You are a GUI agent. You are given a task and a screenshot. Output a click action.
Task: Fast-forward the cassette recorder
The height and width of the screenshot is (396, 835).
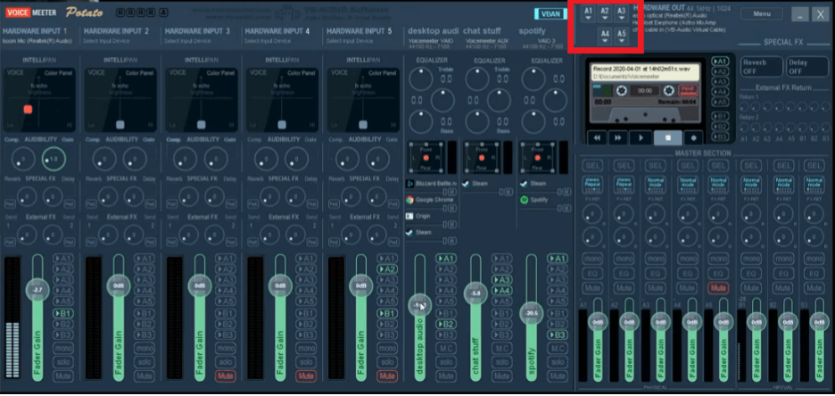tap(617, 137)
